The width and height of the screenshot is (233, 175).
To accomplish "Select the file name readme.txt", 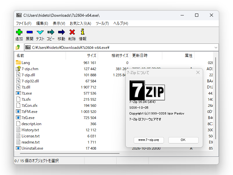I will coord(31,142).
